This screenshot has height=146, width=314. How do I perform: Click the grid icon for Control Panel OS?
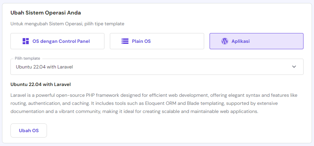pos(26,41)
